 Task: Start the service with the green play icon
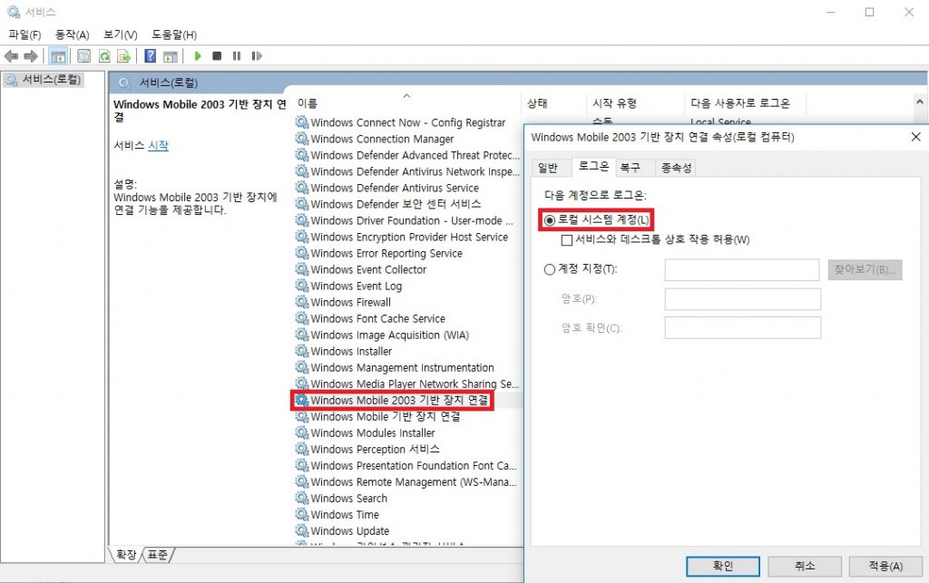198,56
